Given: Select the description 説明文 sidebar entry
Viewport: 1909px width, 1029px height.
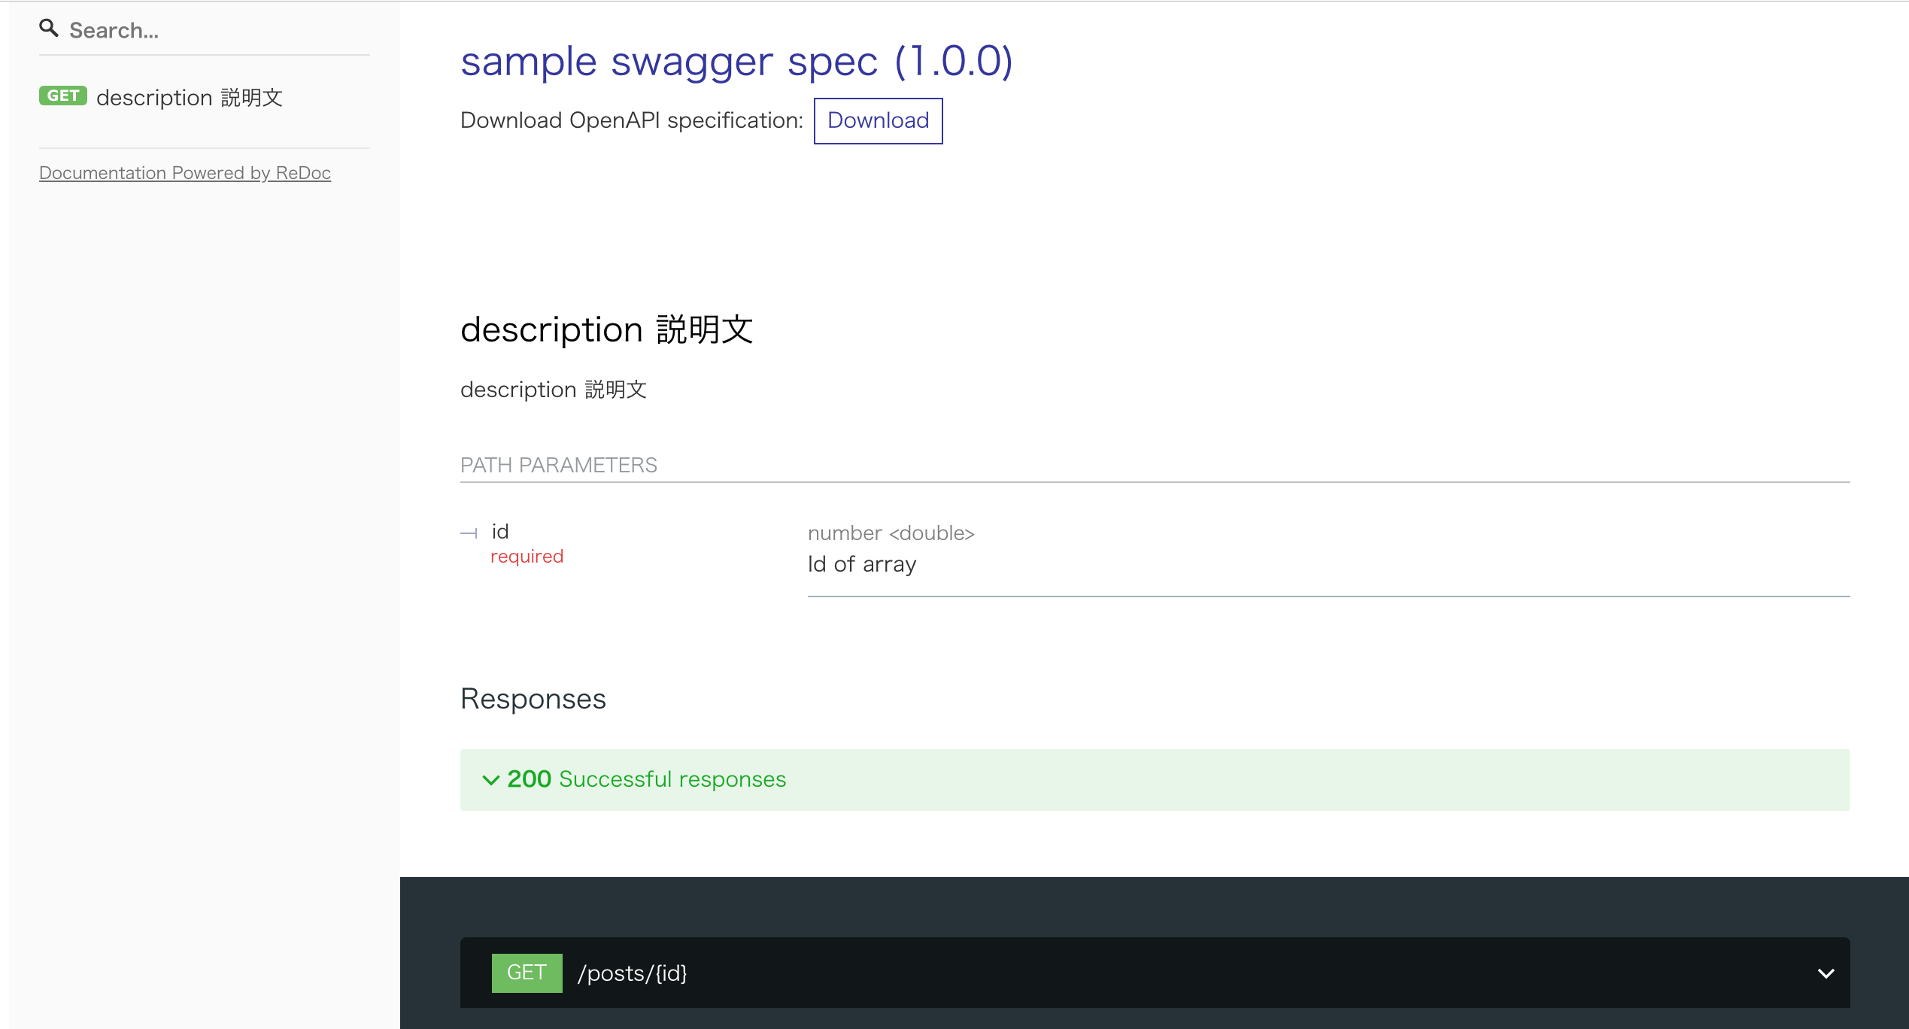Looking at the screenshot, I should click(190, 96).
